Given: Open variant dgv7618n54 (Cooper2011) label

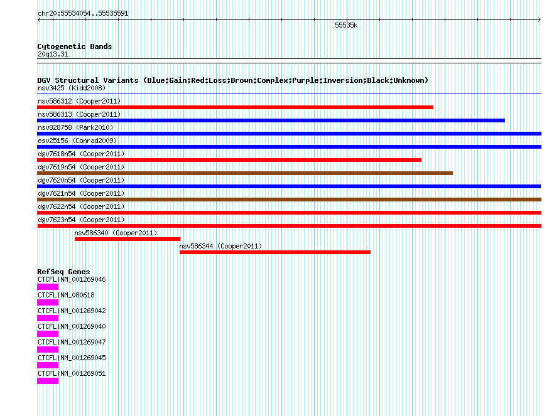Looking at the screenshot, I should click(x=81, y=154).
